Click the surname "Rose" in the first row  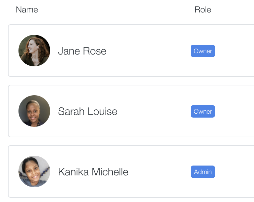tap(95, 51)
